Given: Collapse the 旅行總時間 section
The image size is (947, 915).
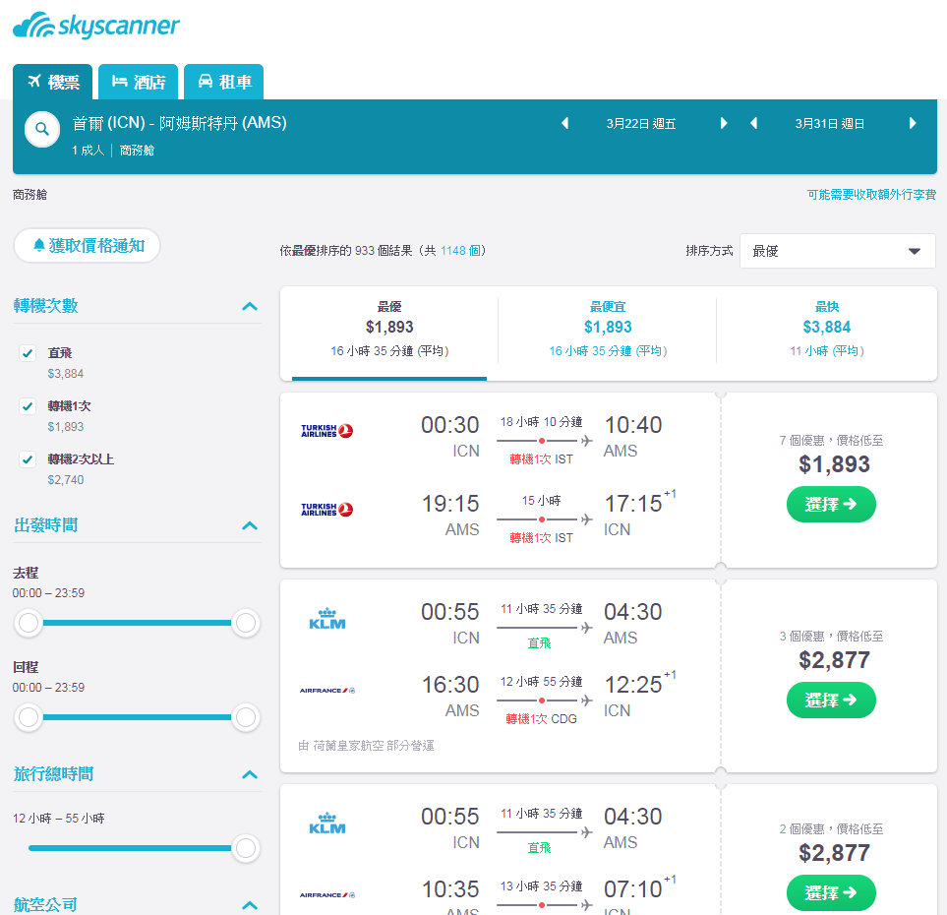Looking at the screenshot, I should click(x=250, y=774).
